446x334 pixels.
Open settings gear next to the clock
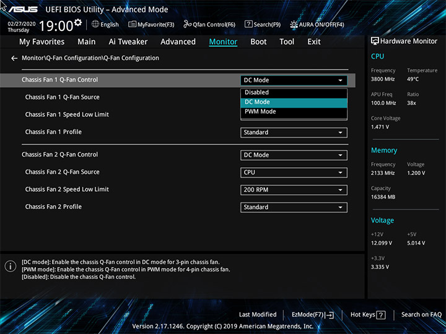[78, 22]
